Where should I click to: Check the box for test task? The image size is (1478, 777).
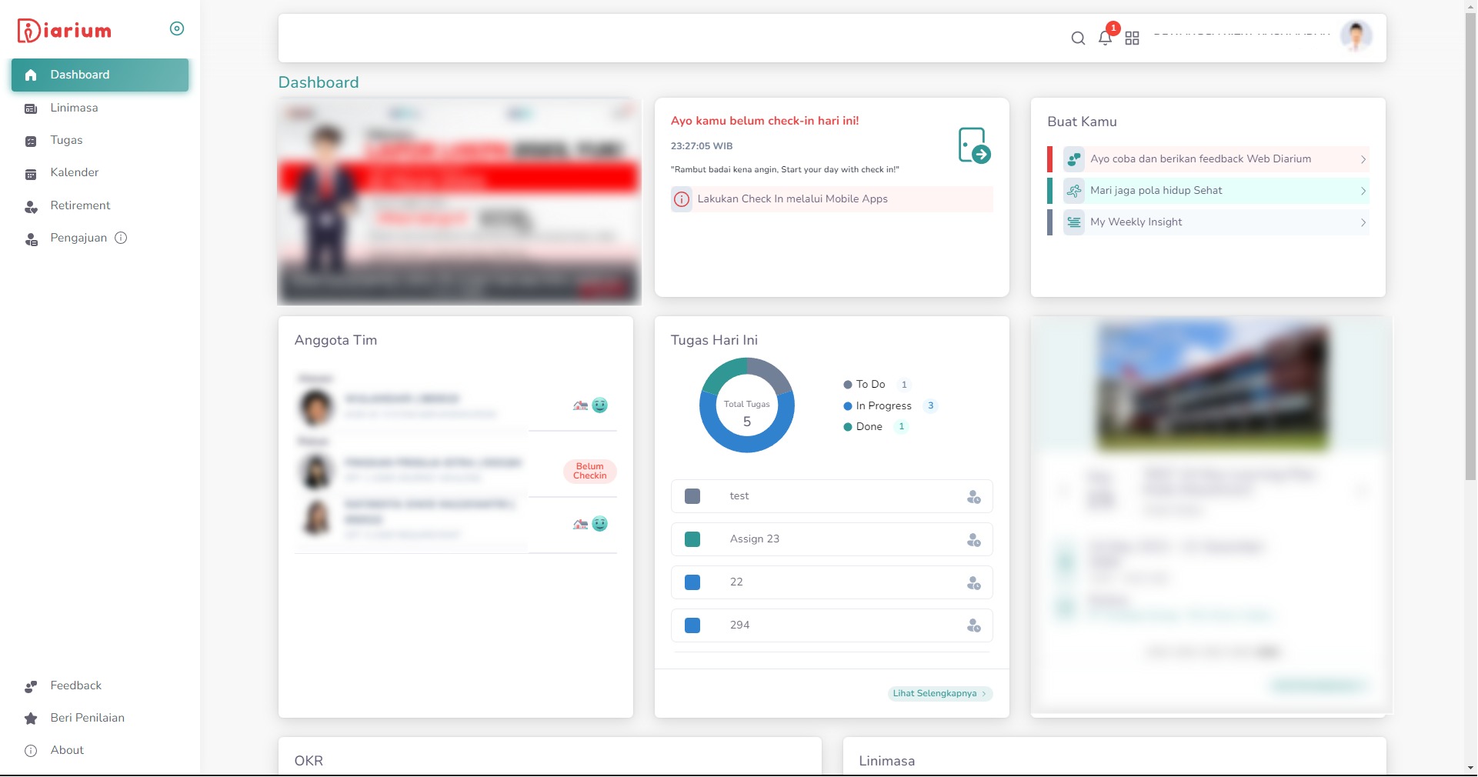tap(692, 497)
